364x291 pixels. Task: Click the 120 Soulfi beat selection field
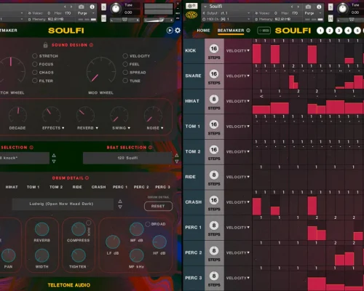point(127,158)
